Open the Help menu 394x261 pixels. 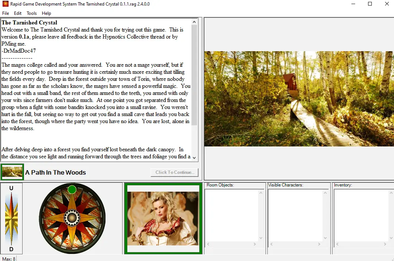tap(46, 13)
